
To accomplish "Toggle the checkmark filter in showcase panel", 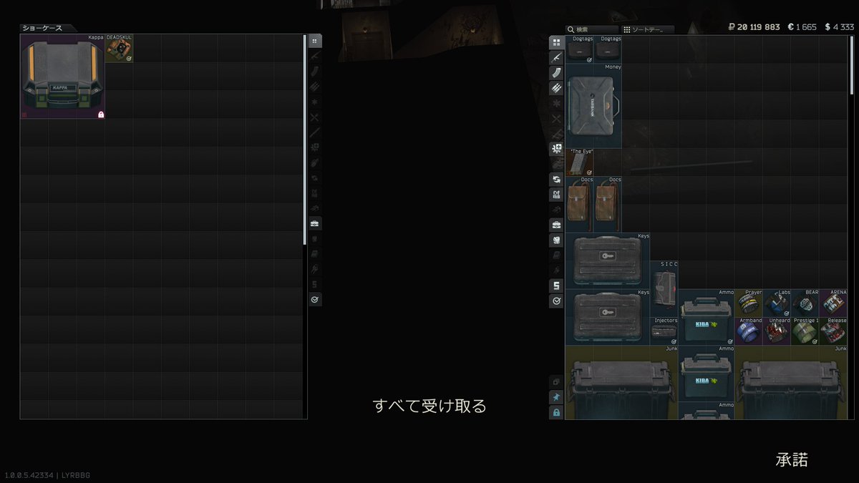I will click(x=315, y=299).
